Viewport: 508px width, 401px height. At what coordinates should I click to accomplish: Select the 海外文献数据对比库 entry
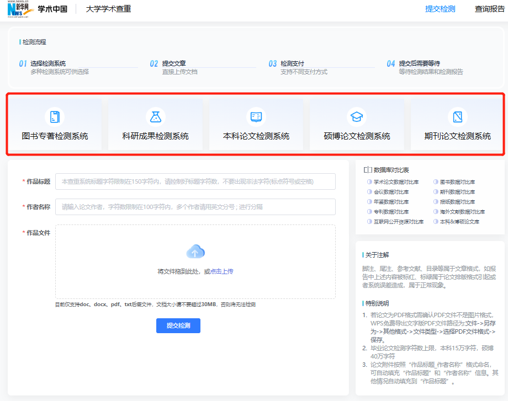click(462, 212)
